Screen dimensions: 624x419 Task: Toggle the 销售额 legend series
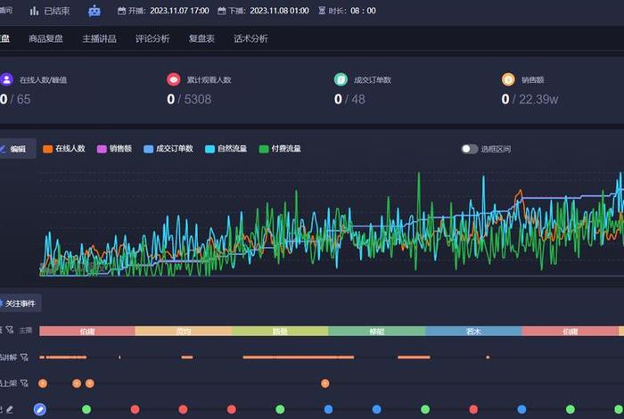[115, 149]
